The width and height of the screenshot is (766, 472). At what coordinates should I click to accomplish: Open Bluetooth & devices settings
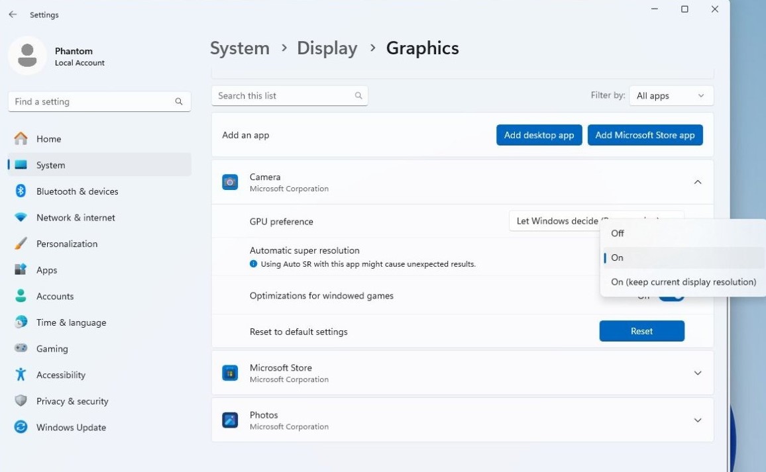point(99,191)
